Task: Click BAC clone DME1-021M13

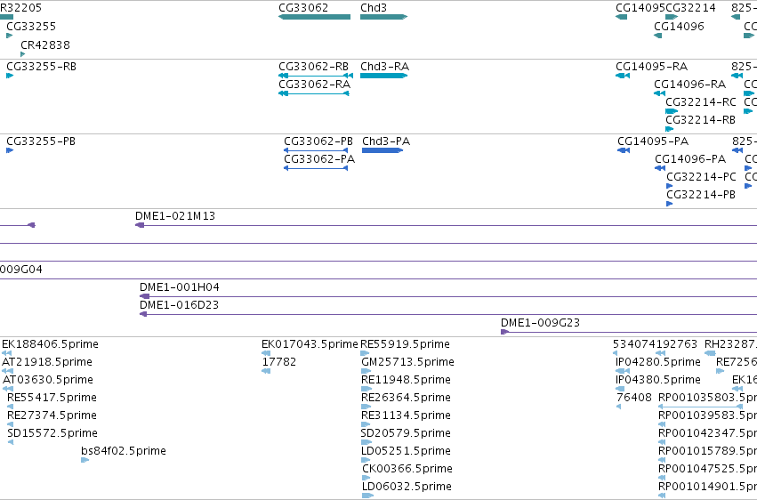Action: tap(446, 225)
